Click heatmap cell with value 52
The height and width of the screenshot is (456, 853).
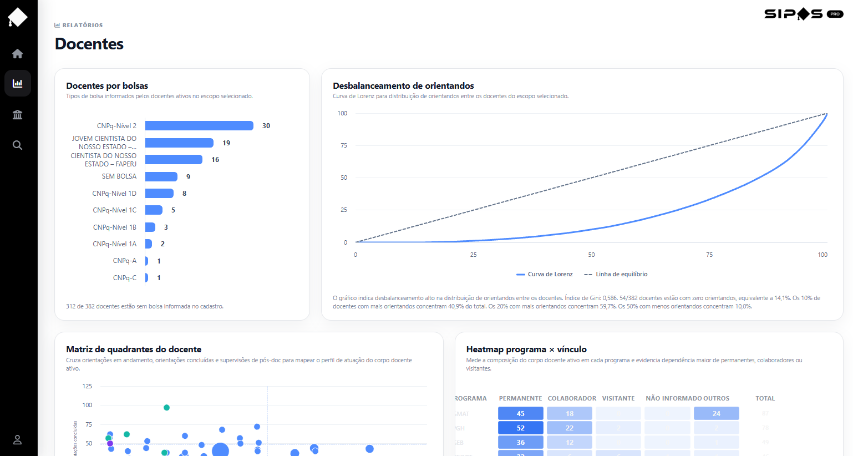520,428
